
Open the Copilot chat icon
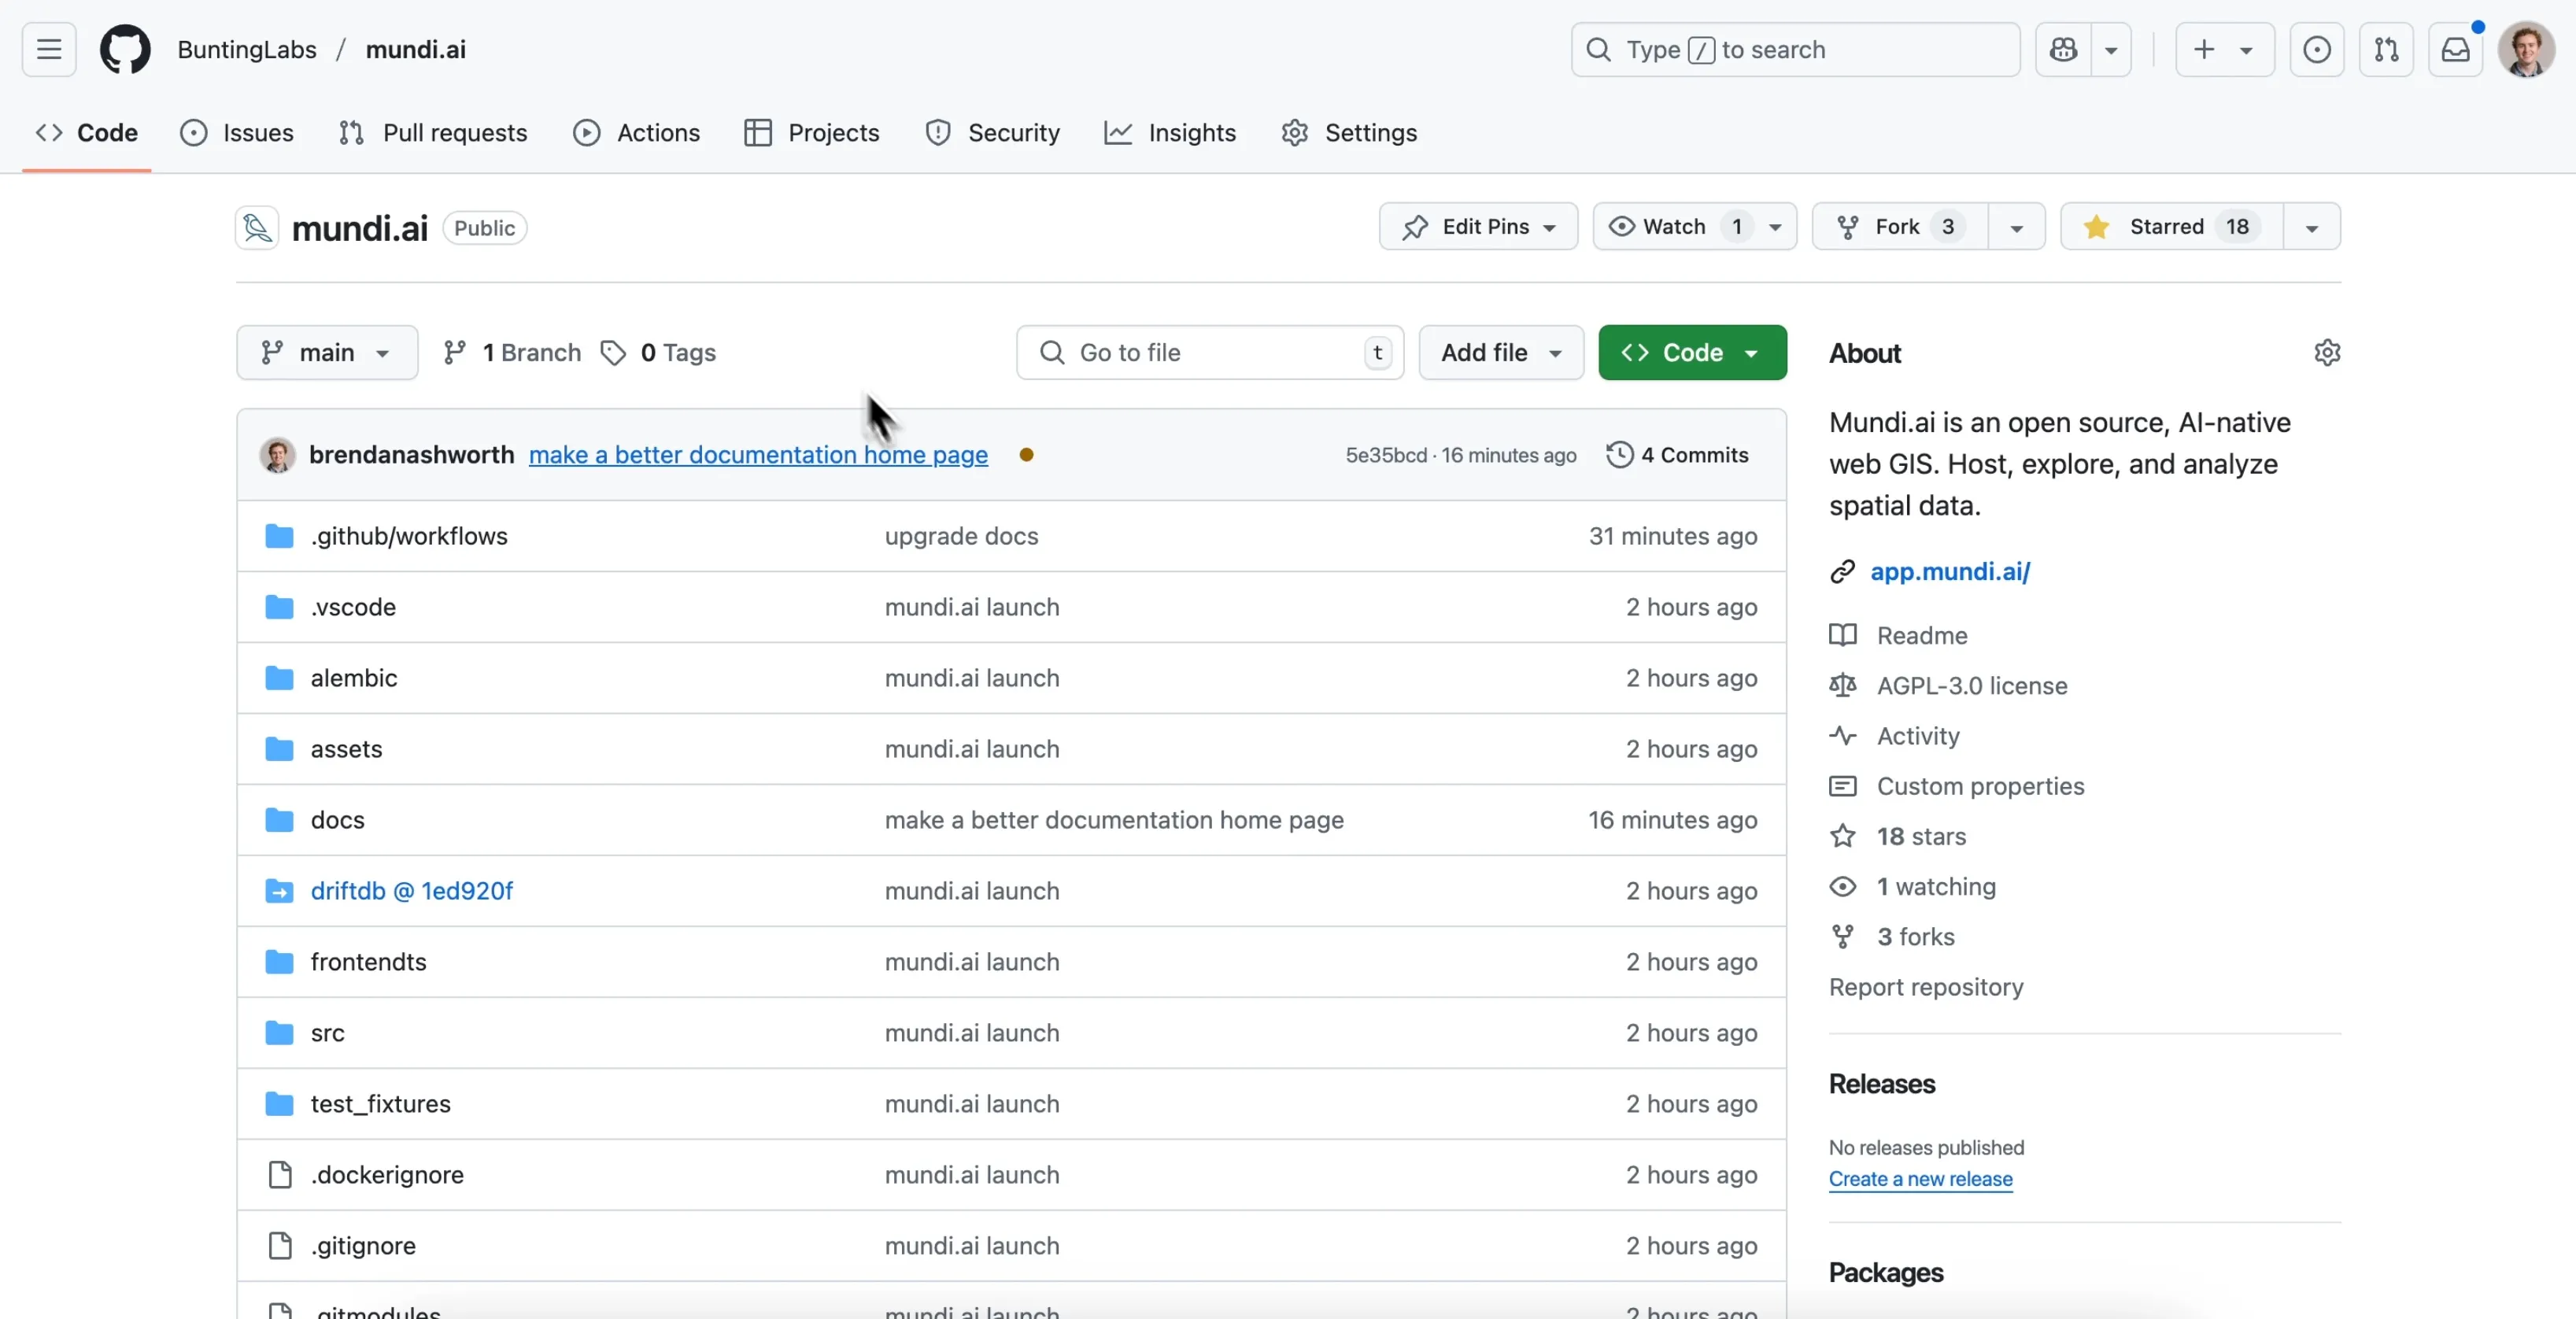(x=2063, y=49)
